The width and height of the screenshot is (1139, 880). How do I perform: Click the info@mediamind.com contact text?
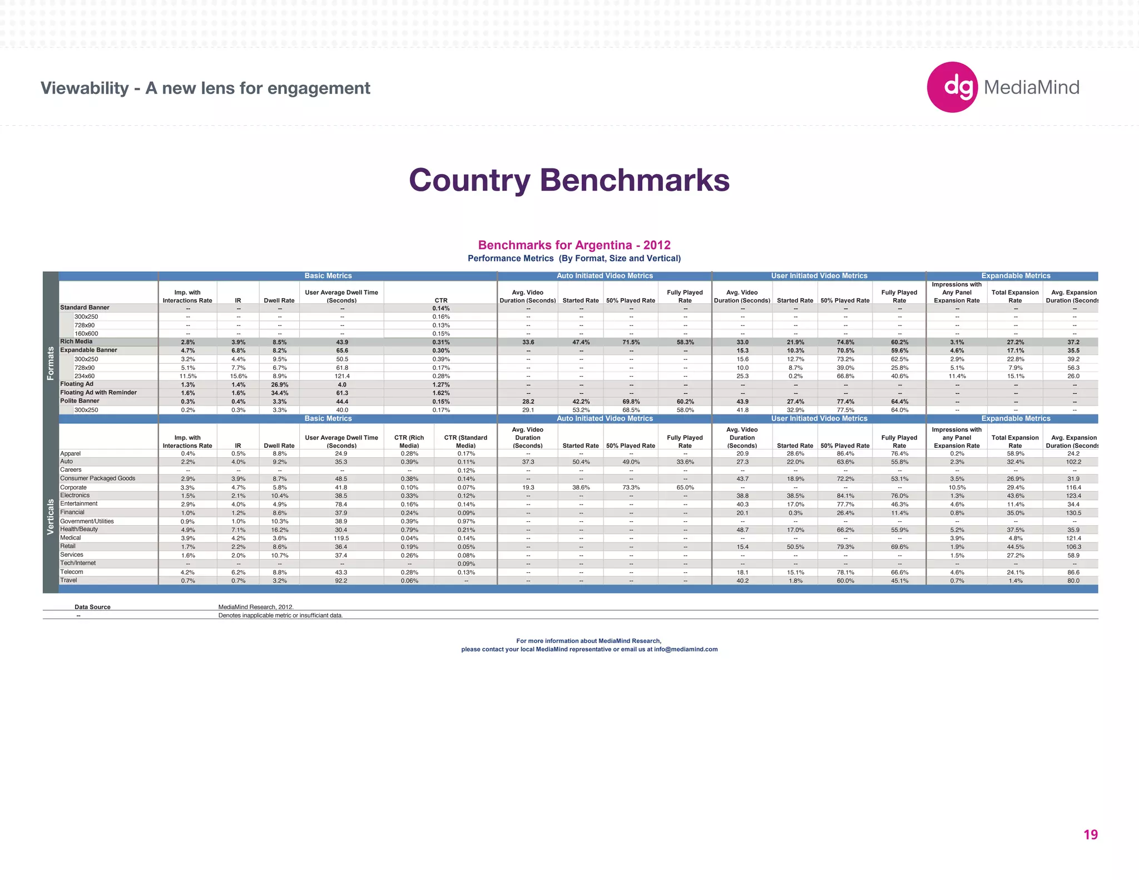coord(685,649)
